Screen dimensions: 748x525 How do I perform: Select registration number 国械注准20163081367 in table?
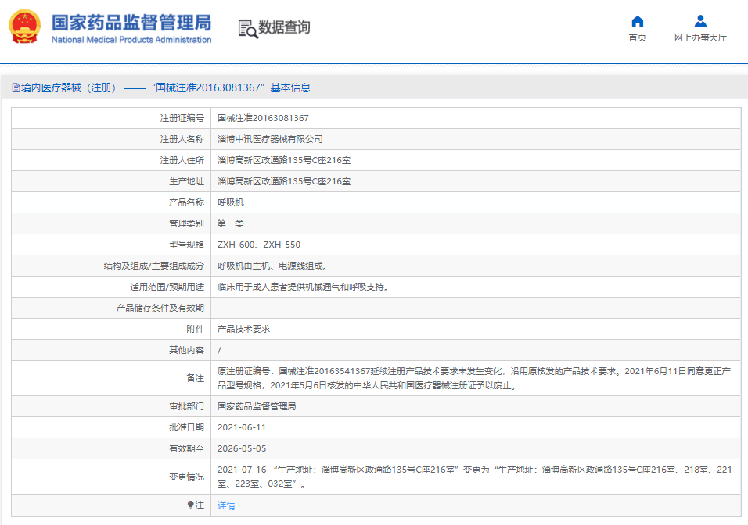pos(263,118)
